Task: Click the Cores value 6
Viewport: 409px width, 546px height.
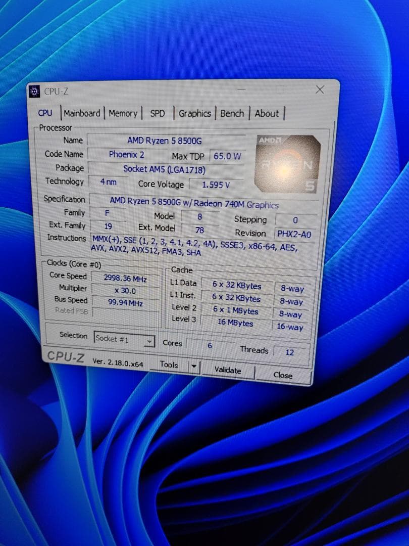Action: tap(210, 345)
